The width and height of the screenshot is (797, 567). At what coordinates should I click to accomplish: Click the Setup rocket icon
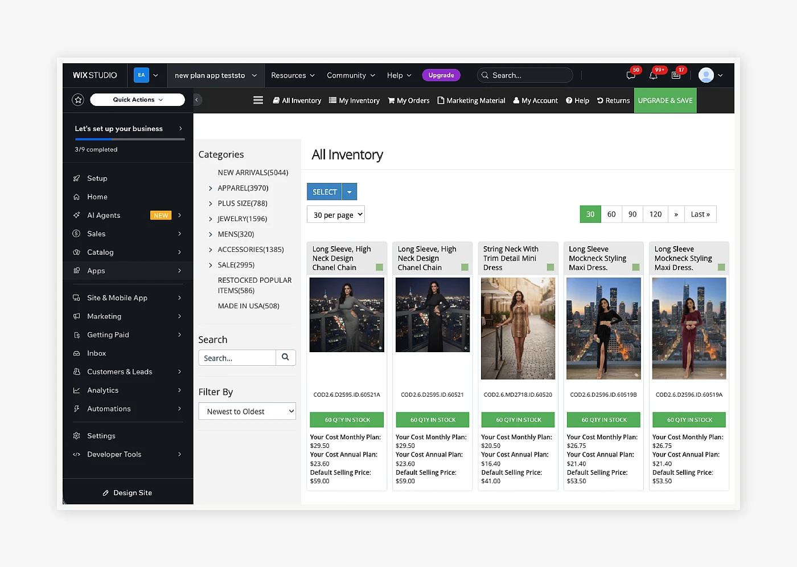tap(77, 178)
